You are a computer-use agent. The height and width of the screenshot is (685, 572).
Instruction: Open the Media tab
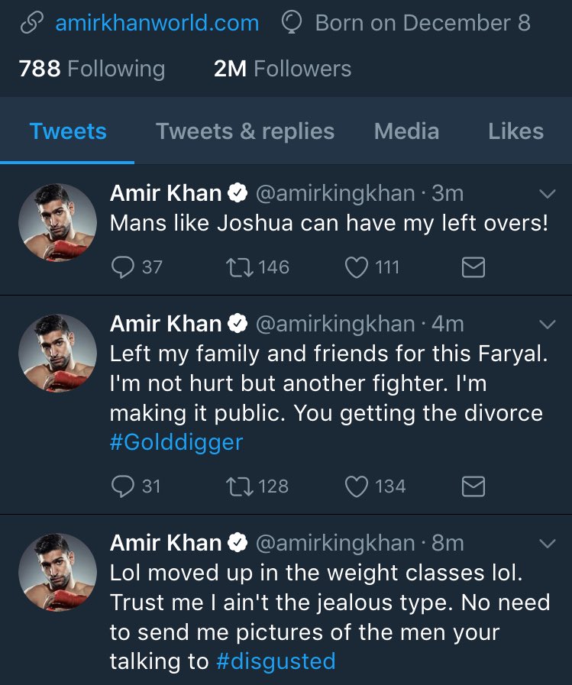tap(406, 131)
